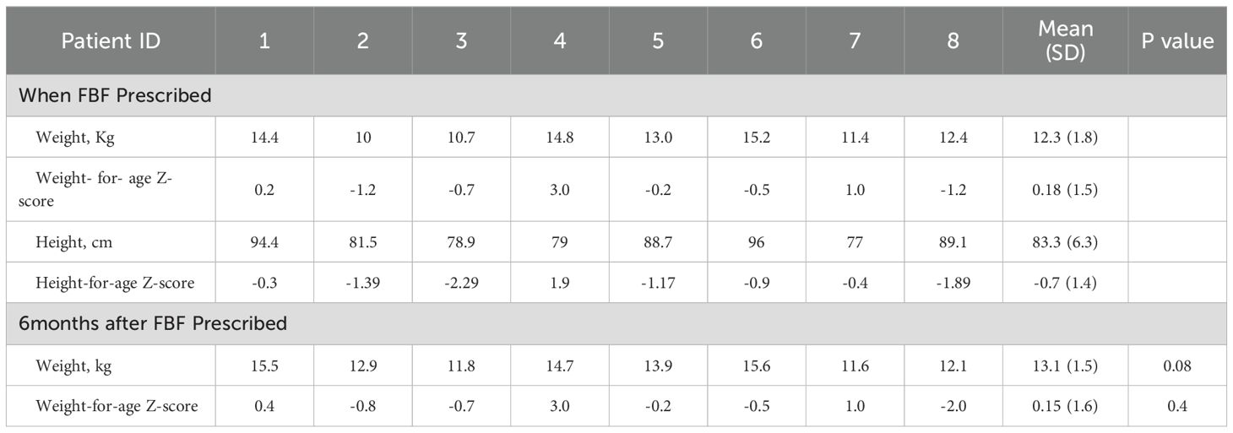Viewport: 1233px width, 433px height.
Task: Select the 6months after FBF Prescribed row
Action: coord(153,323)
